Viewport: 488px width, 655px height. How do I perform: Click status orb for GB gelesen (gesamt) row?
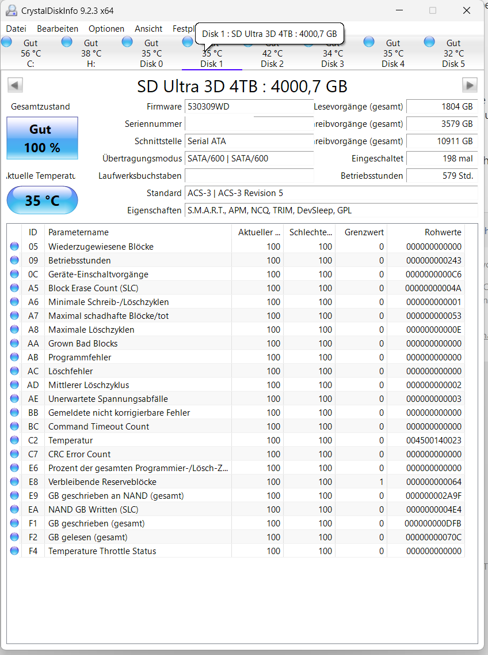coord(14,537)
